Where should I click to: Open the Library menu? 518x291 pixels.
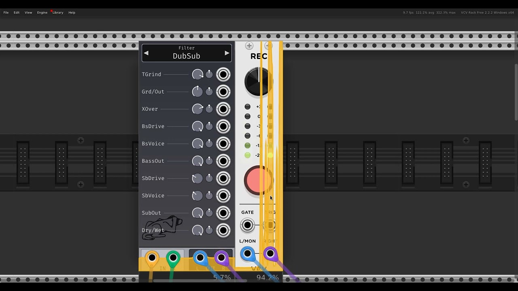[x=58, y=13]
